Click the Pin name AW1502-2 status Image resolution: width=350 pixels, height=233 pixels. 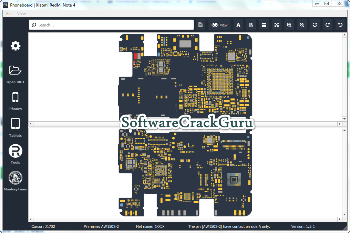coord(101,226)
